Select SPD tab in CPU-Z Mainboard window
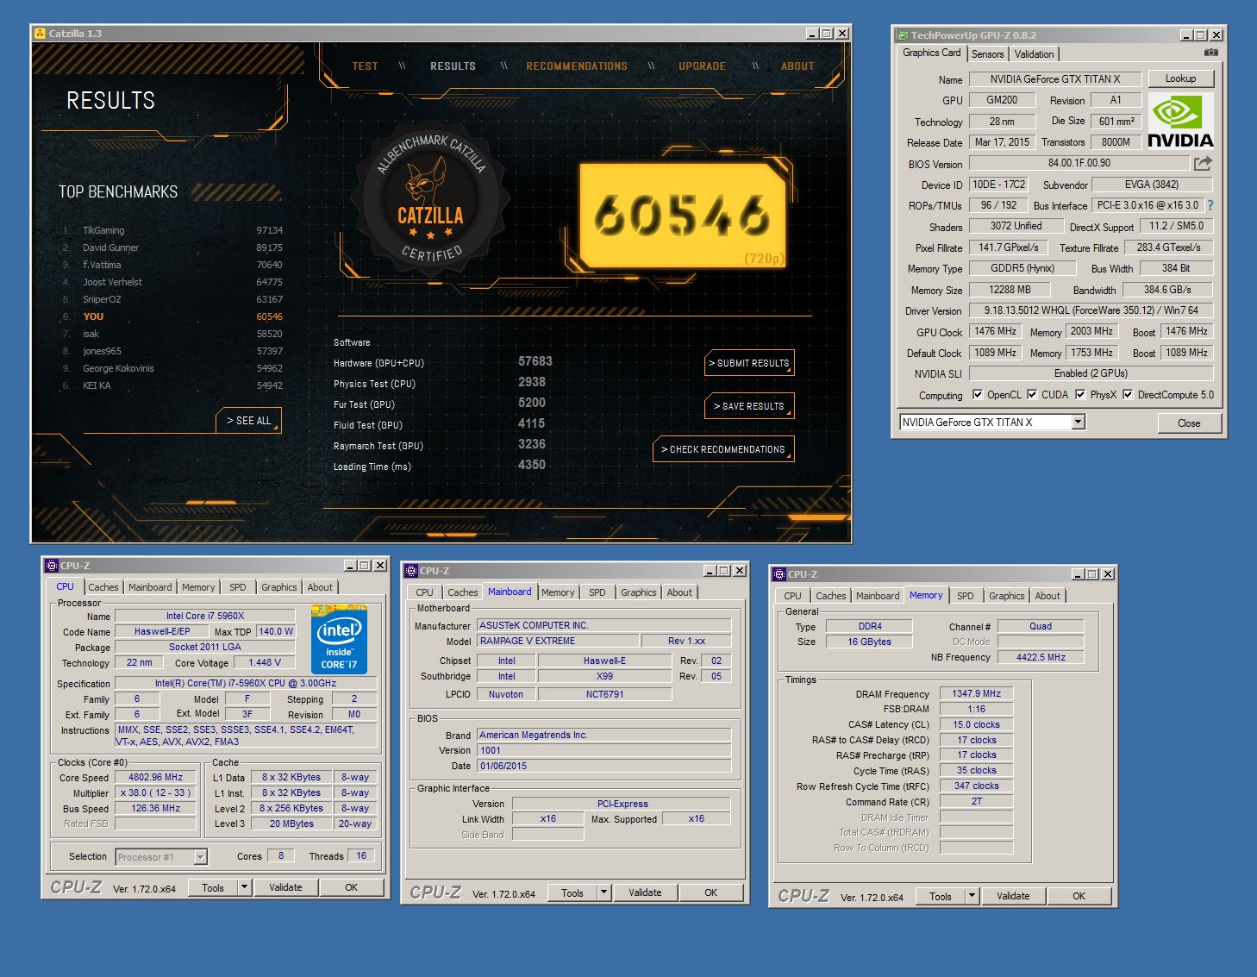 [x=597, y=592]
